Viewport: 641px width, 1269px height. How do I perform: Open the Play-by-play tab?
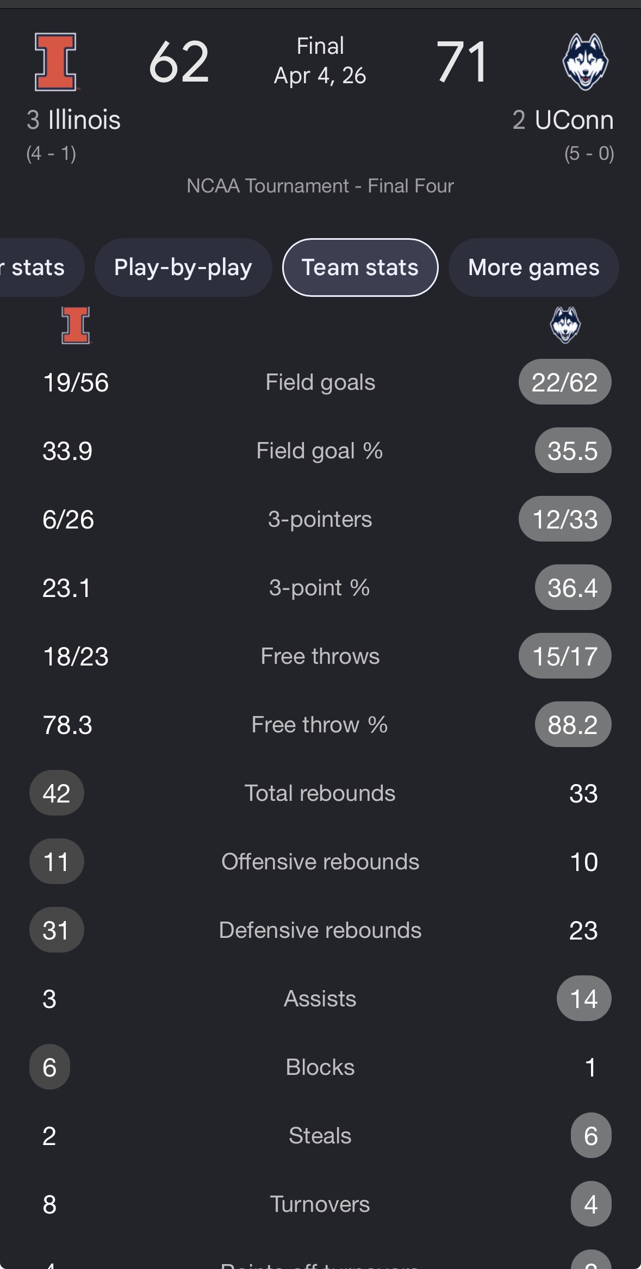click(183, 268)
